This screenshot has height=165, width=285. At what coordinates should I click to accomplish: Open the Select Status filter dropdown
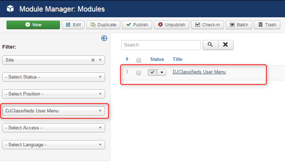(53, 77)
